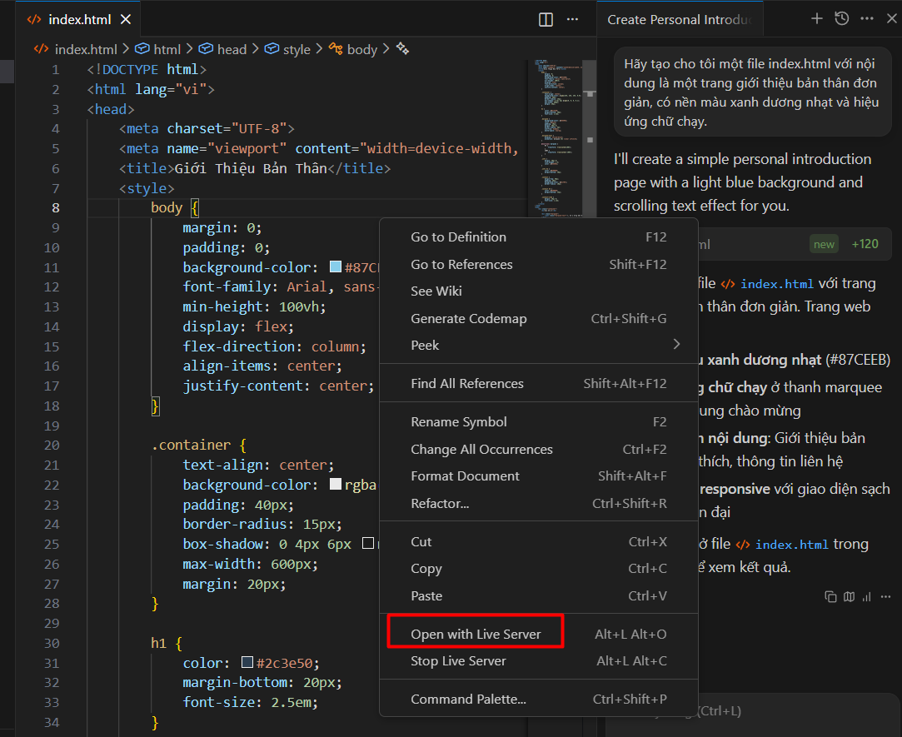
Task: Open chat history clock icon
Action: (x=842, y=18)
